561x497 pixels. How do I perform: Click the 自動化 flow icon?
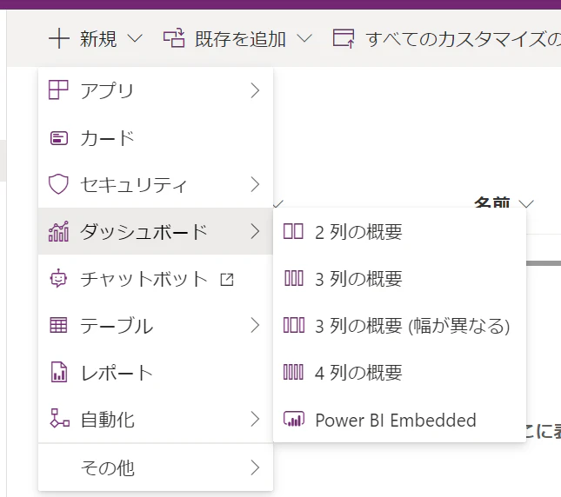point(59,419)
